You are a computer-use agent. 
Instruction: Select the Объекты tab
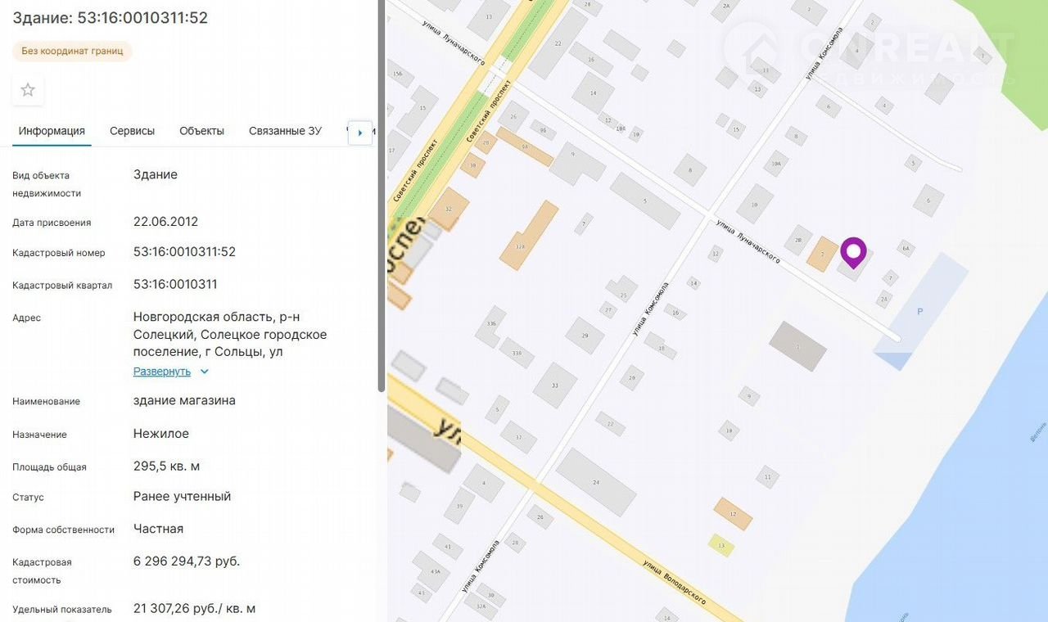coord(201,131)
